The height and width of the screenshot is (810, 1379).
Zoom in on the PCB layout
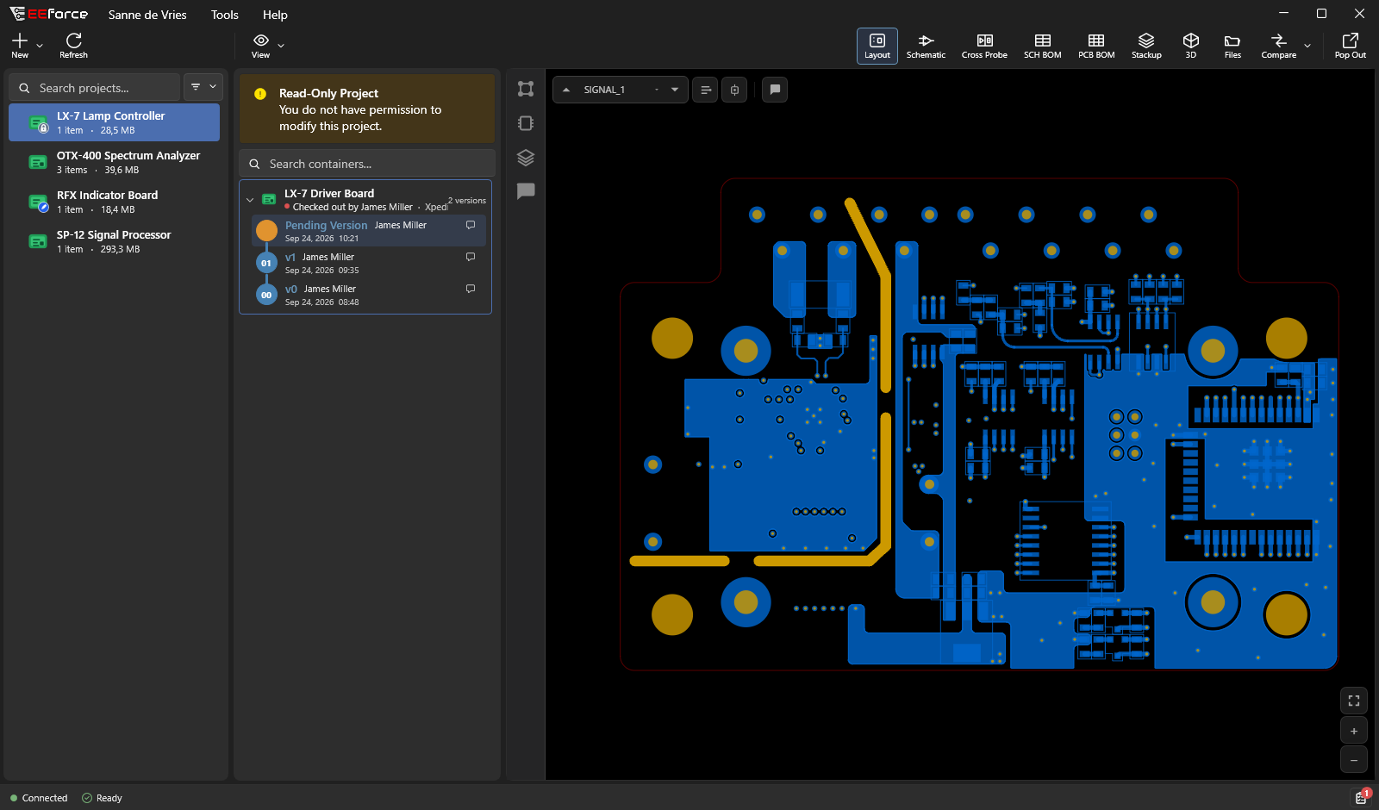pyautogui.click(x=1354, y=731)
